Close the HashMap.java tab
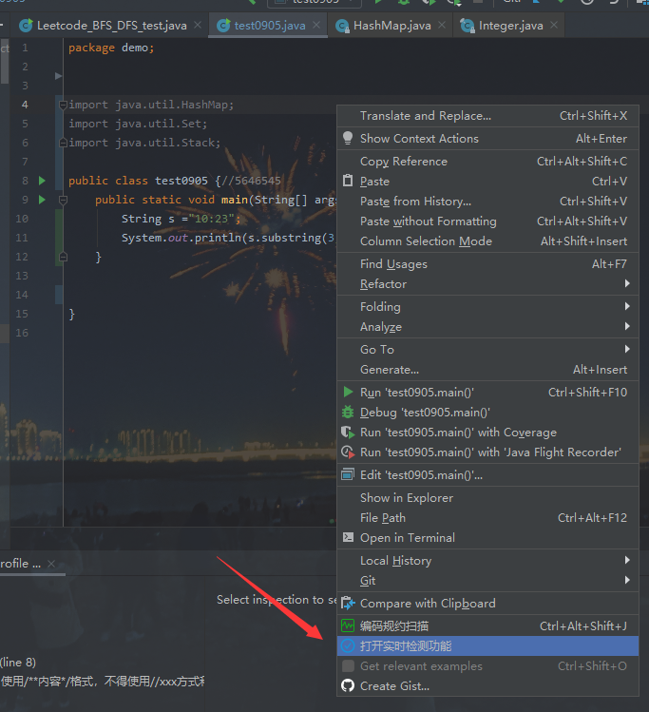This screenshot has width=649, height=712. pyautogui.click(x=442, y=25)
